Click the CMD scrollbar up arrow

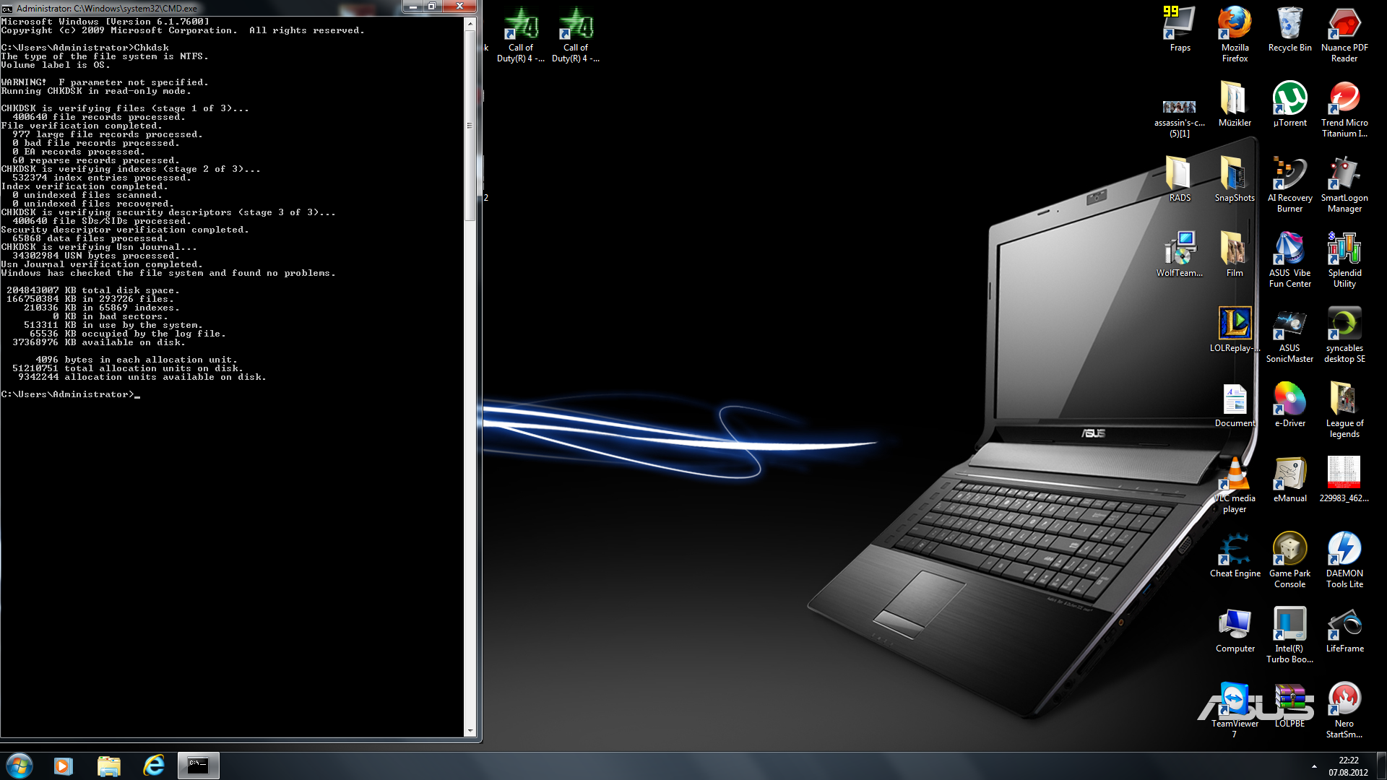[x=470, y=24]
